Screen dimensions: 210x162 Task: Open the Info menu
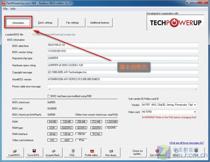13,9
